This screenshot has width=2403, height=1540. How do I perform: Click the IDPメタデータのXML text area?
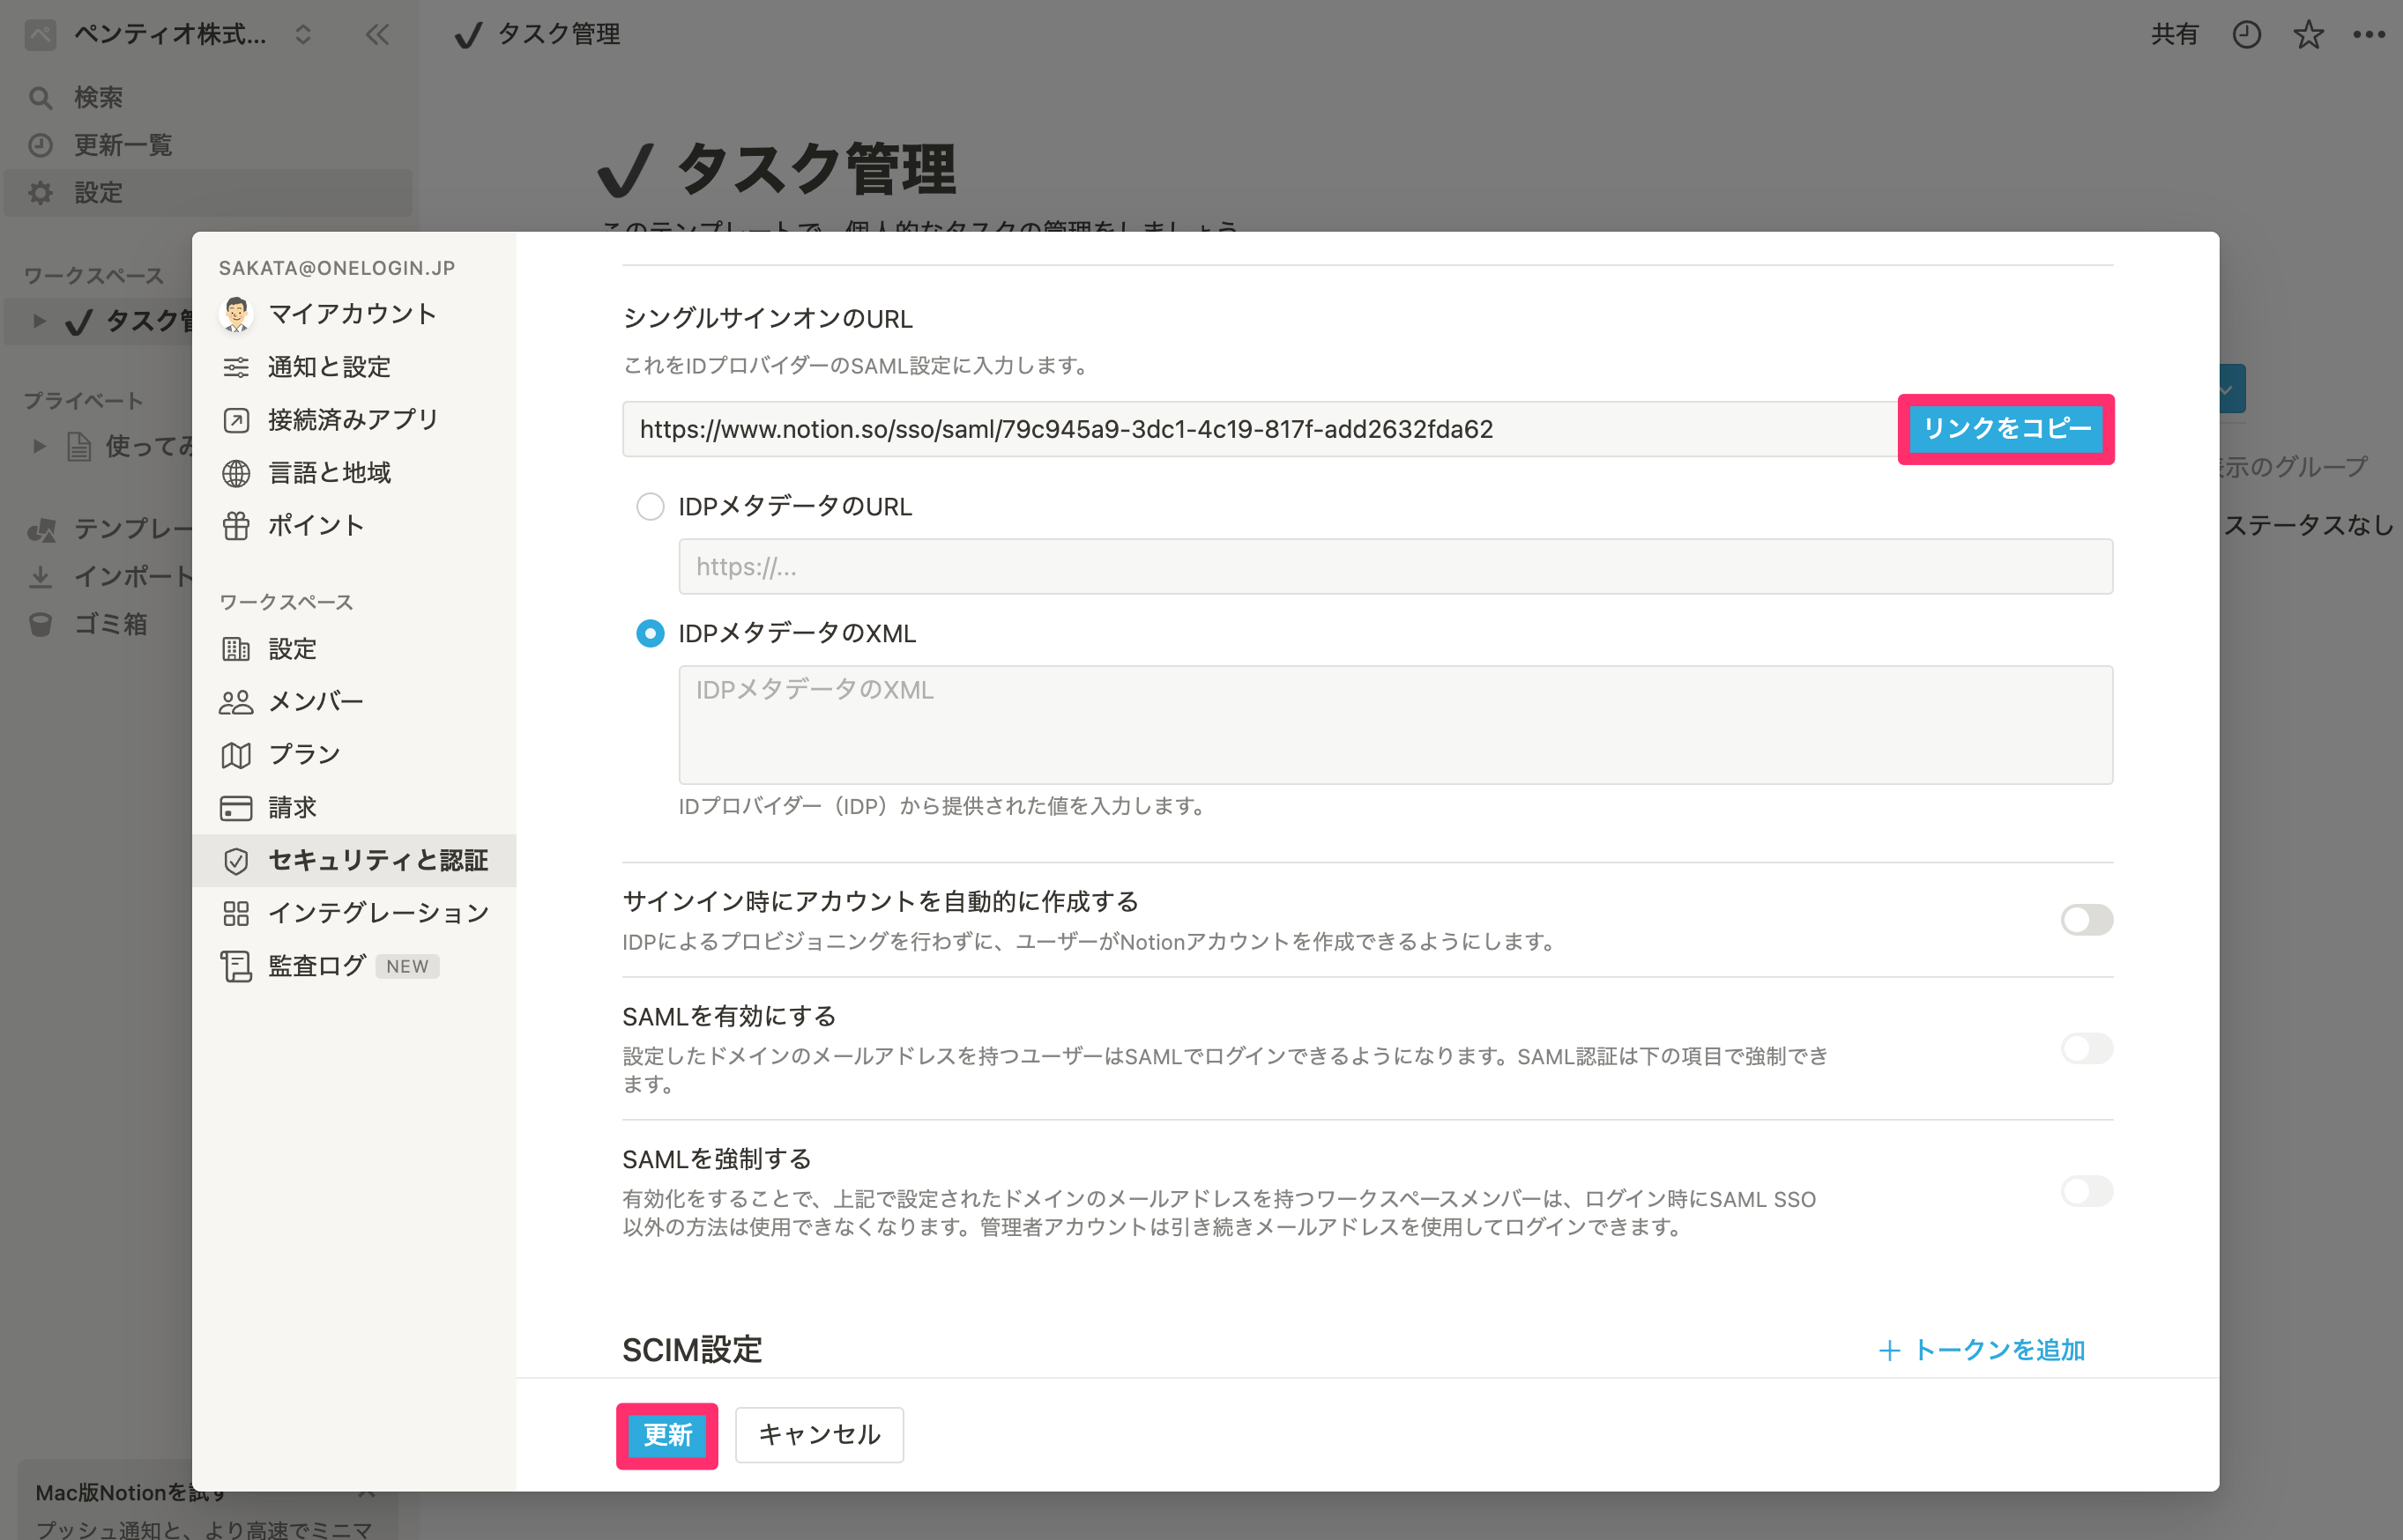point(1395,725)
